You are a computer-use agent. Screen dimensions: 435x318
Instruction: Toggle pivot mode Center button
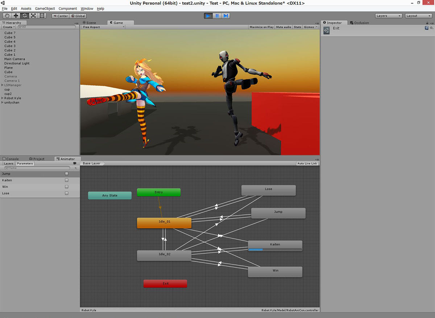coord(60,16)
